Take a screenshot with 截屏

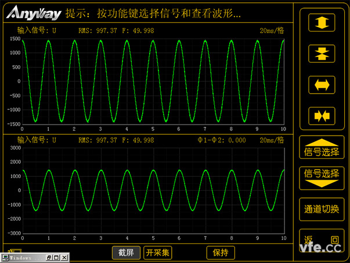126,253
